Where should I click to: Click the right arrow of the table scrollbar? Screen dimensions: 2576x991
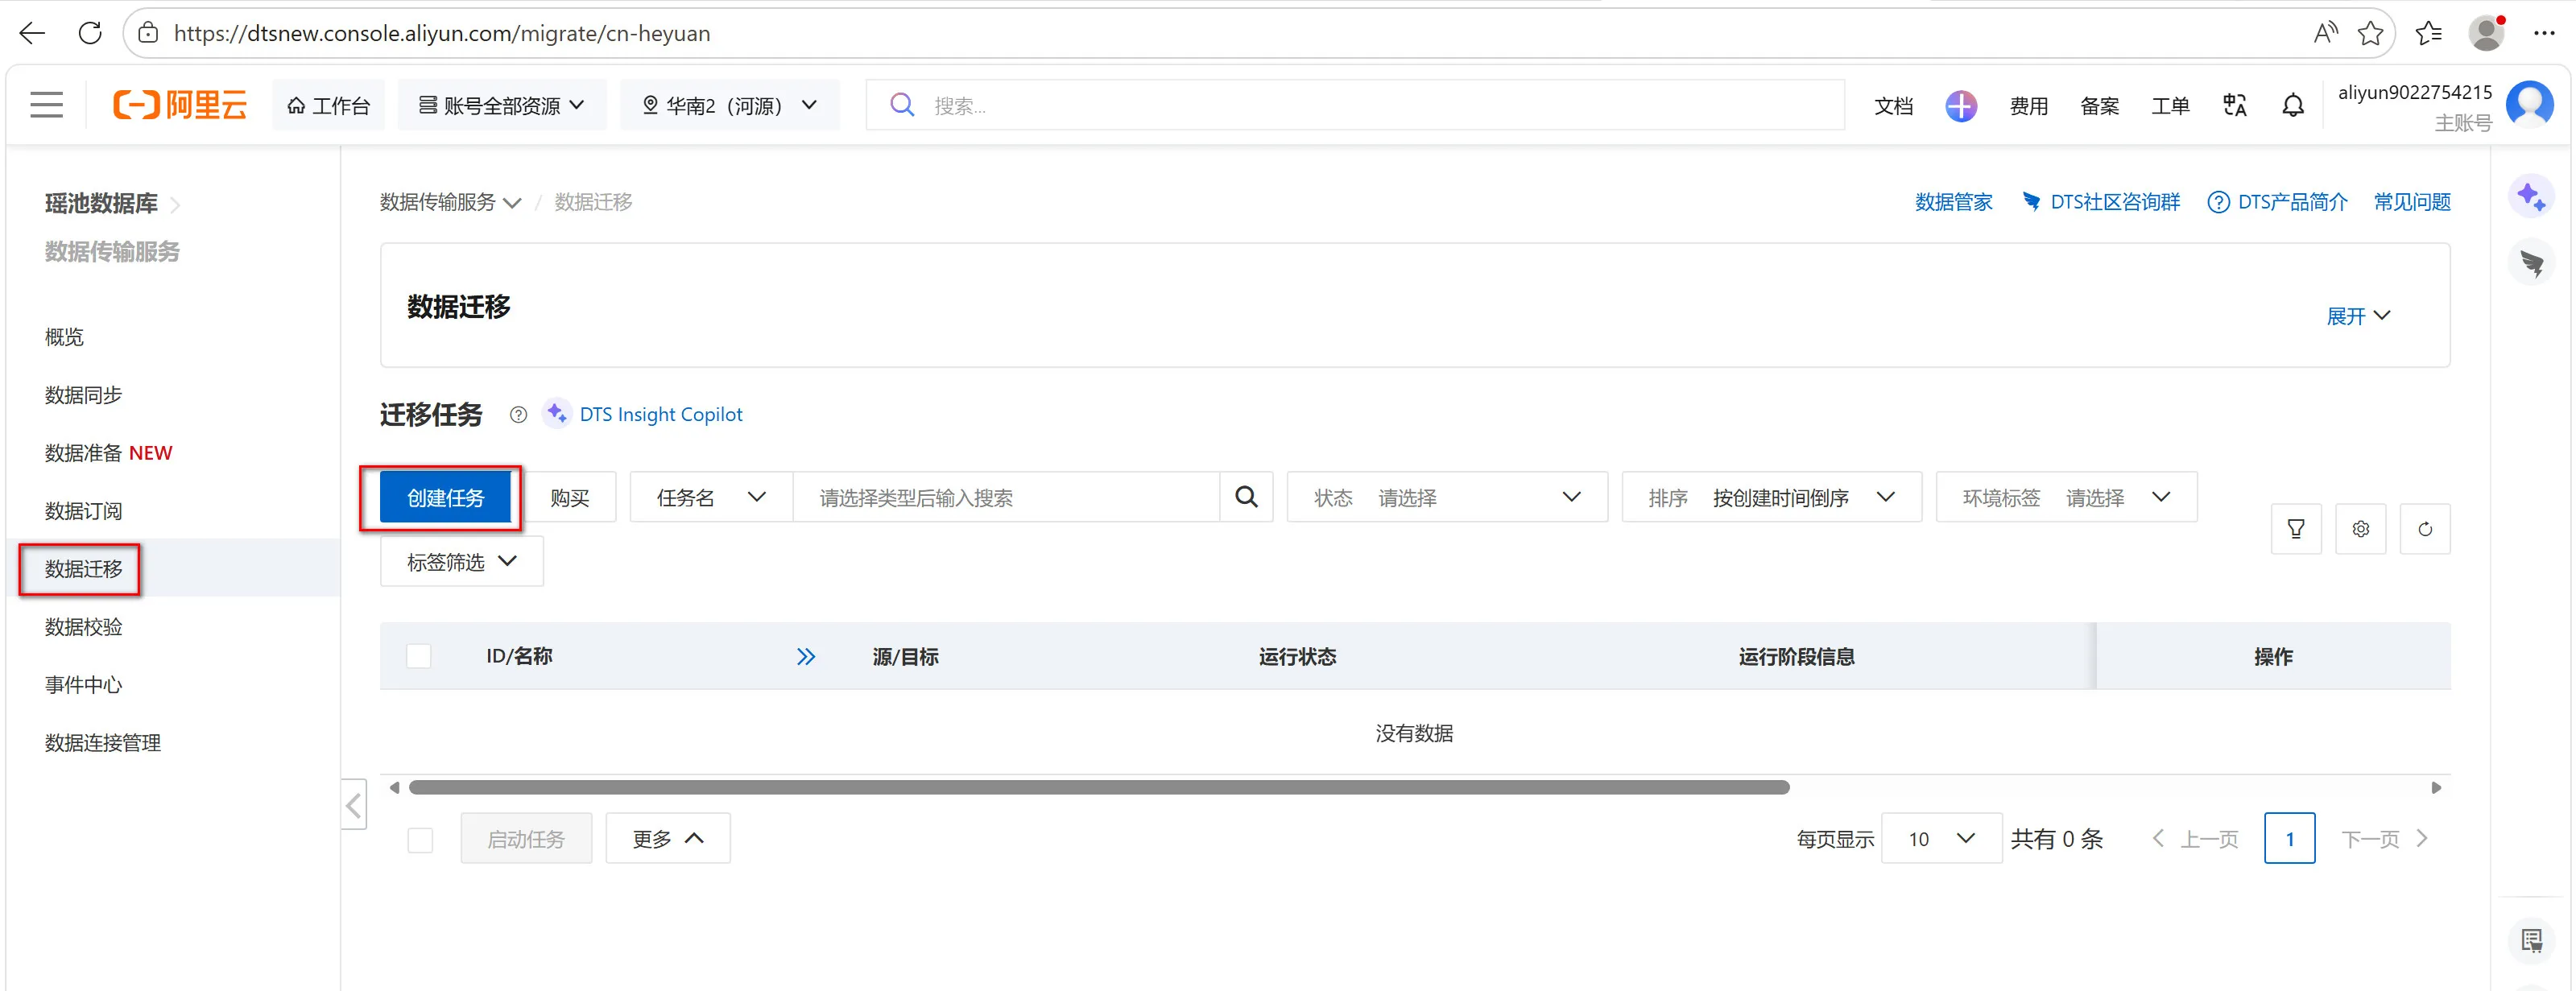2436,788
